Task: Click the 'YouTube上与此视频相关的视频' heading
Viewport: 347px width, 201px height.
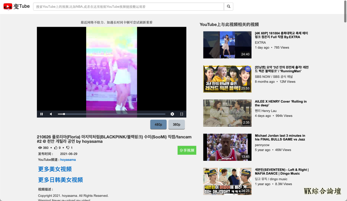Action: [x=229, y=24]
